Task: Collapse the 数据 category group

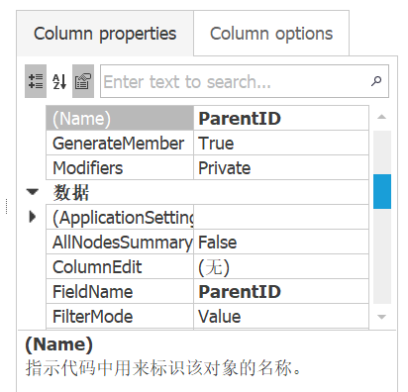Action: pos(33,192)
